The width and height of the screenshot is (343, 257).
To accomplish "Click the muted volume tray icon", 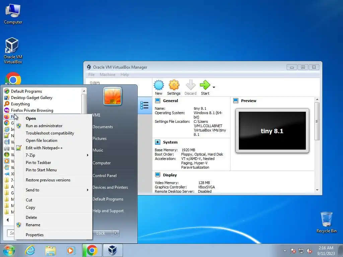I will tap(309, 251).
